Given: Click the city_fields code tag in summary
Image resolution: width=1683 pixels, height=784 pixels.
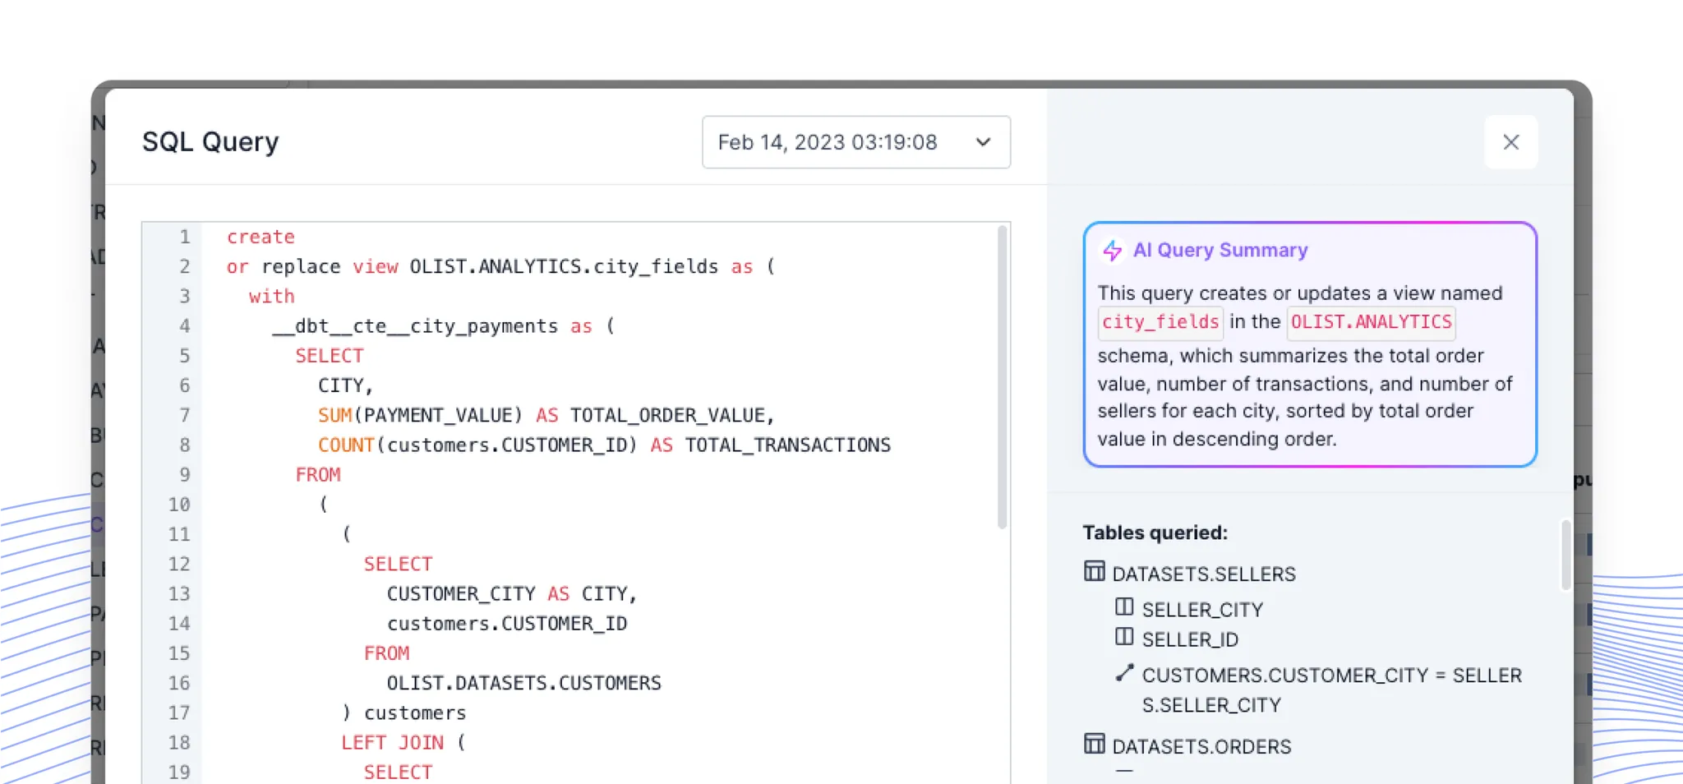Looking at the screenshot, I should click(1160, 322).
